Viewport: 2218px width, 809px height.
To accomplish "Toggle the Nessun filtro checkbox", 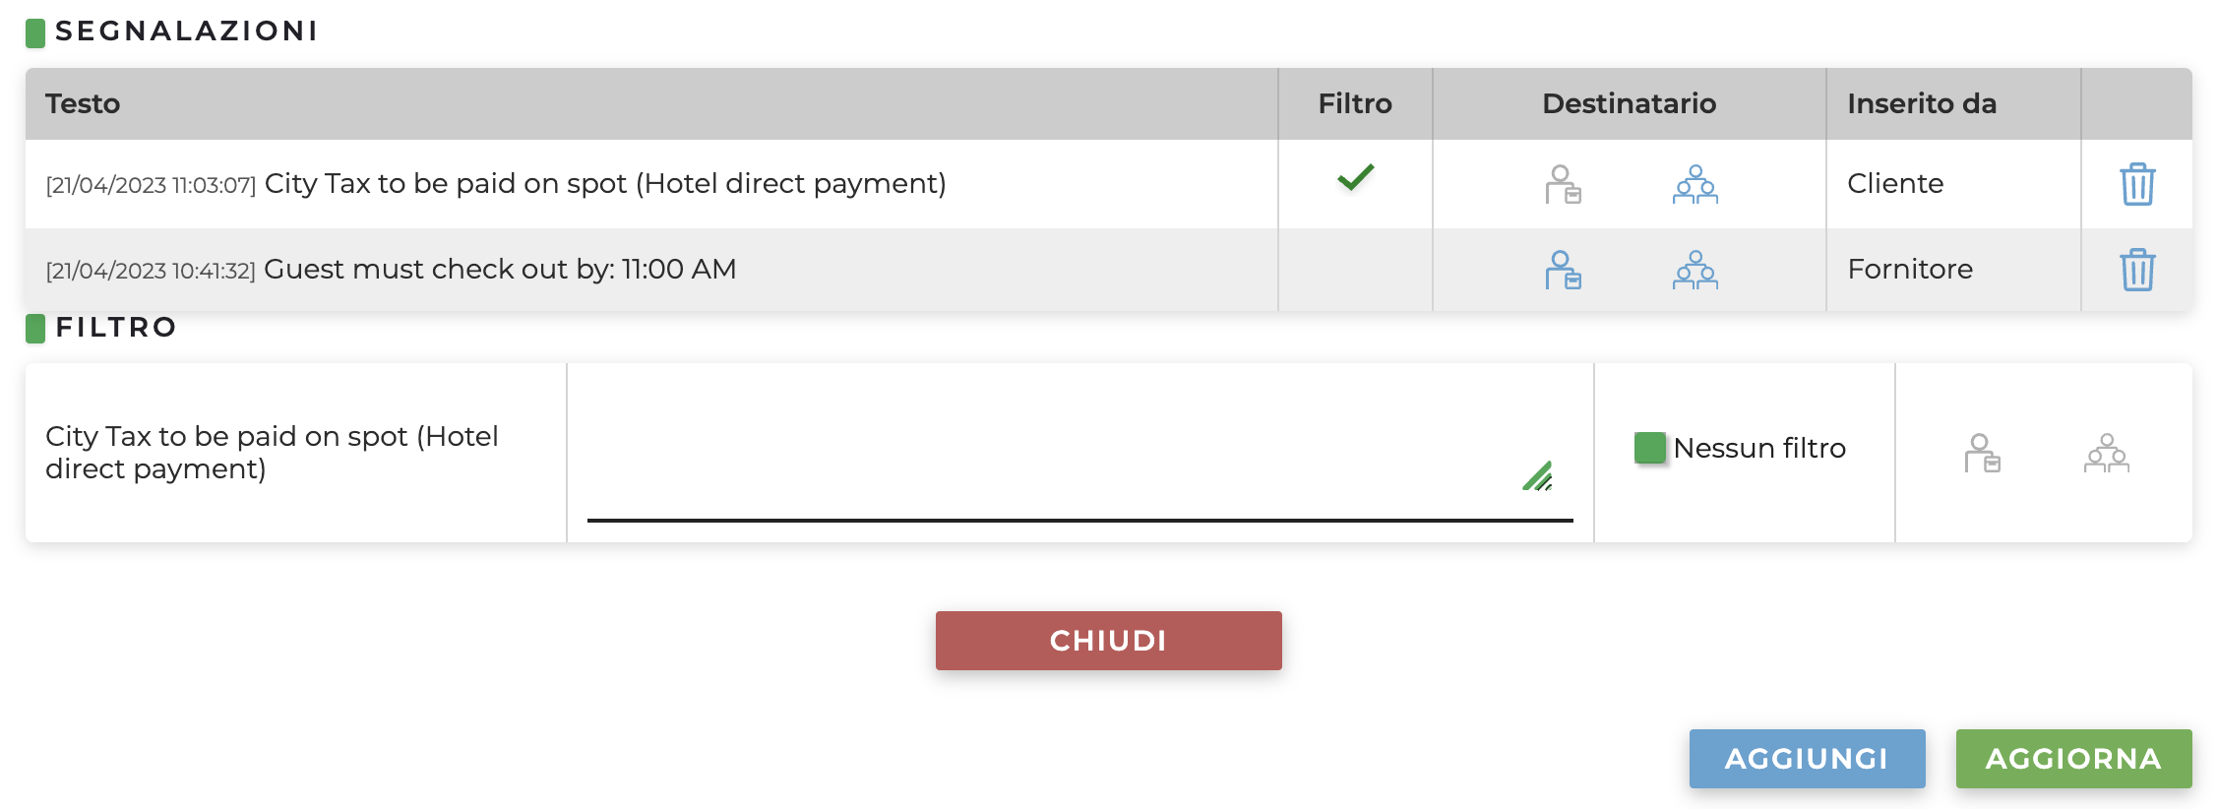I will pos(1649,448).
